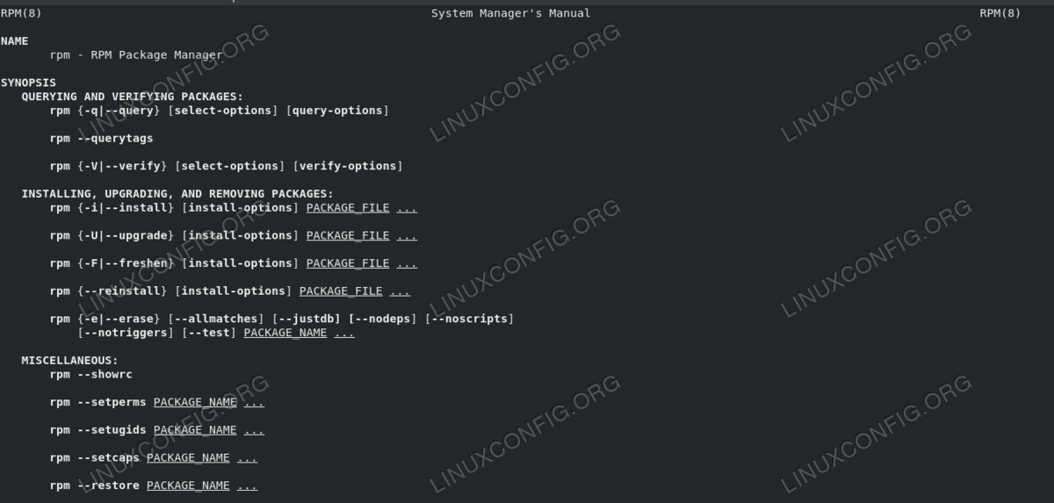This screenshot has height=503, width=1054.
Task: Click the --restore option text
Action: tap(108, 485)
